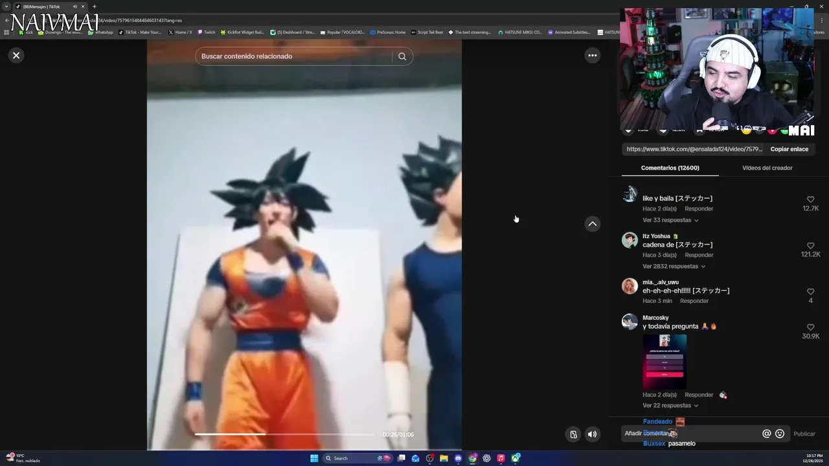Image resolution: width=829 pixels, height=466 pixels.
Task: Focus the 'Añadir comentario' input field
Action: click(690, 434)
